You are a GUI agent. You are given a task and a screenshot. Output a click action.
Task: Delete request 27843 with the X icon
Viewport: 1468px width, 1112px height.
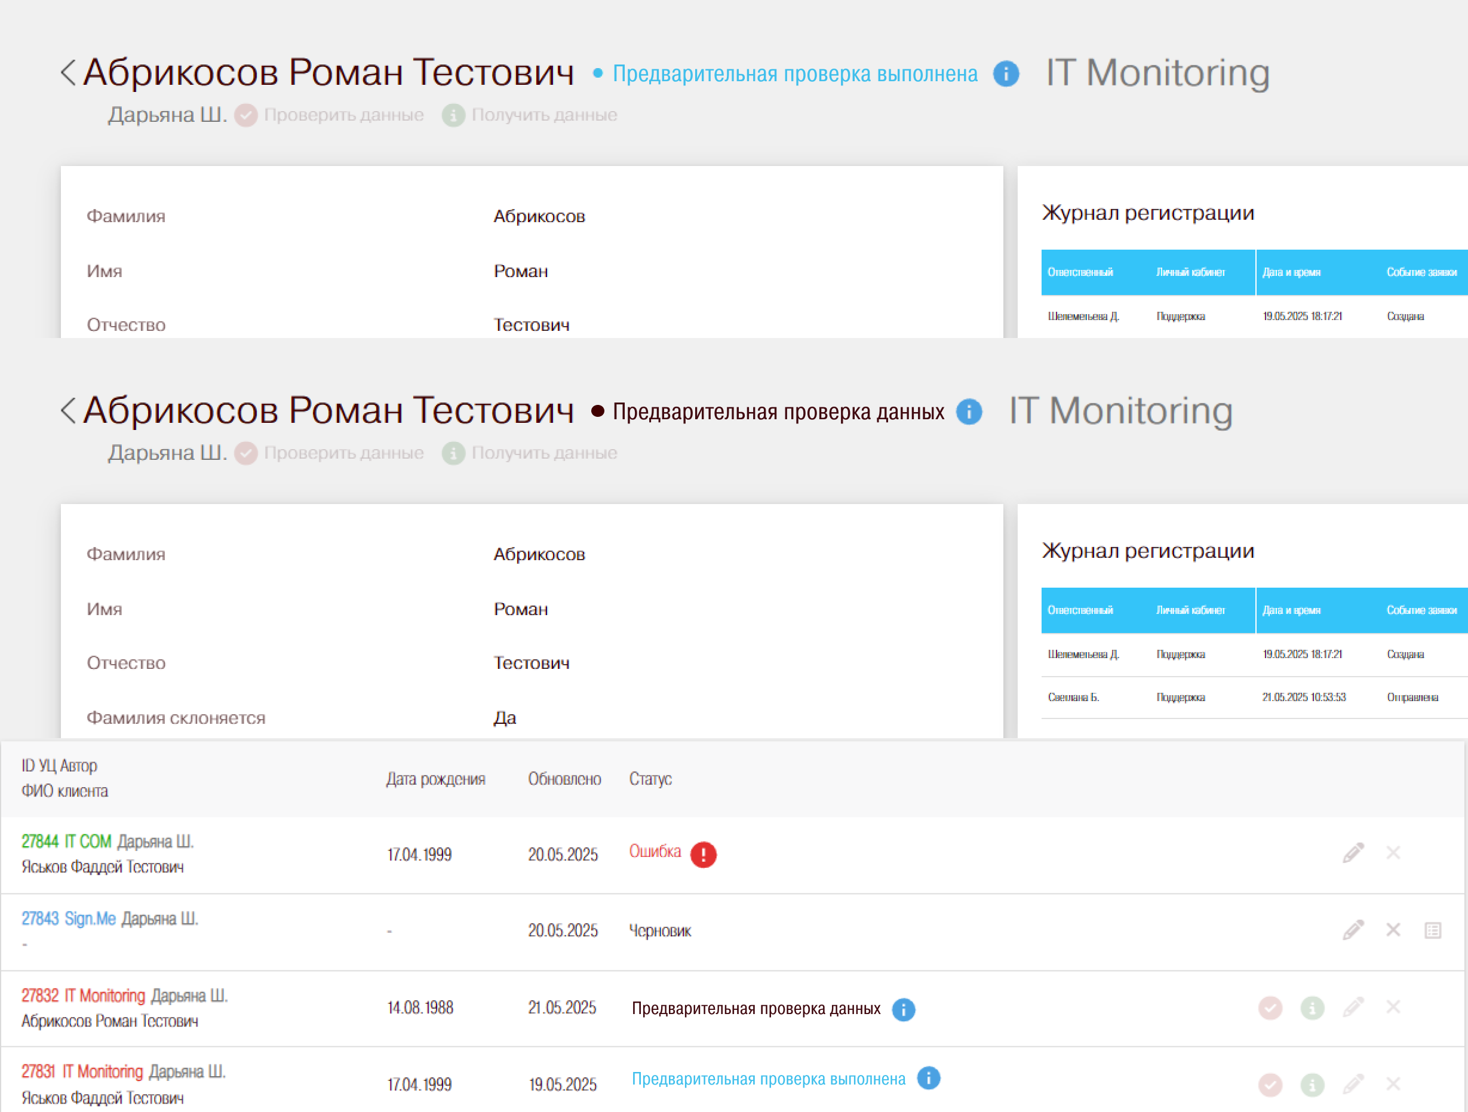(1392, 929)
